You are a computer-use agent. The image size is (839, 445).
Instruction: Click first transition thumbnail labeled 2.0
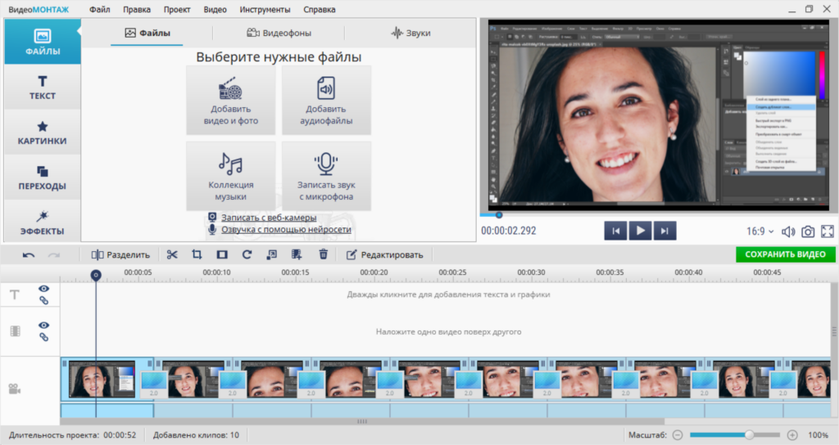click(x=153, y=385)
